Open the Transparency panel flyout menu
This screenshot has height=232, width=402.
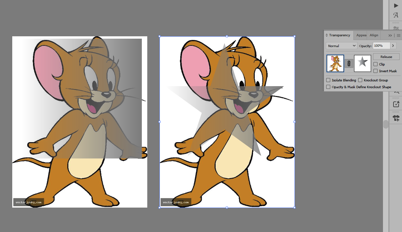398,35
